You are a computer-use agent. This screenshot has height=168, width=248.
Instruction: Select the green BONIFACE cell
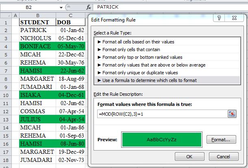37,46
